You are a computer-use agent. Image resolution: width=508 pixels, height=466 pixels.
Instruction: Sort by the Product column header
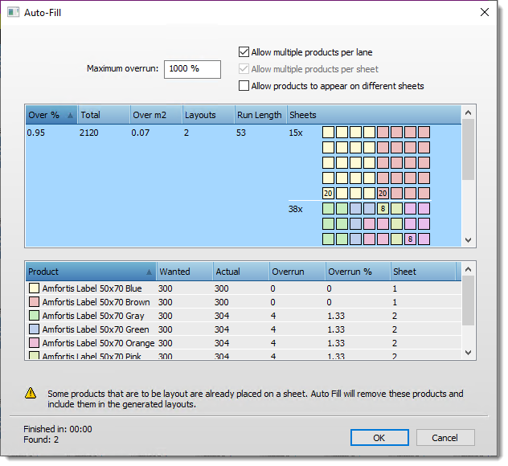[91, 272]
